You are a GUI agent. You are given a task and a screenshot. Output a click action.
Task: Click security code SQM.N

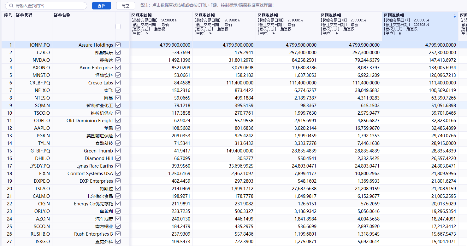coord(42,106)
